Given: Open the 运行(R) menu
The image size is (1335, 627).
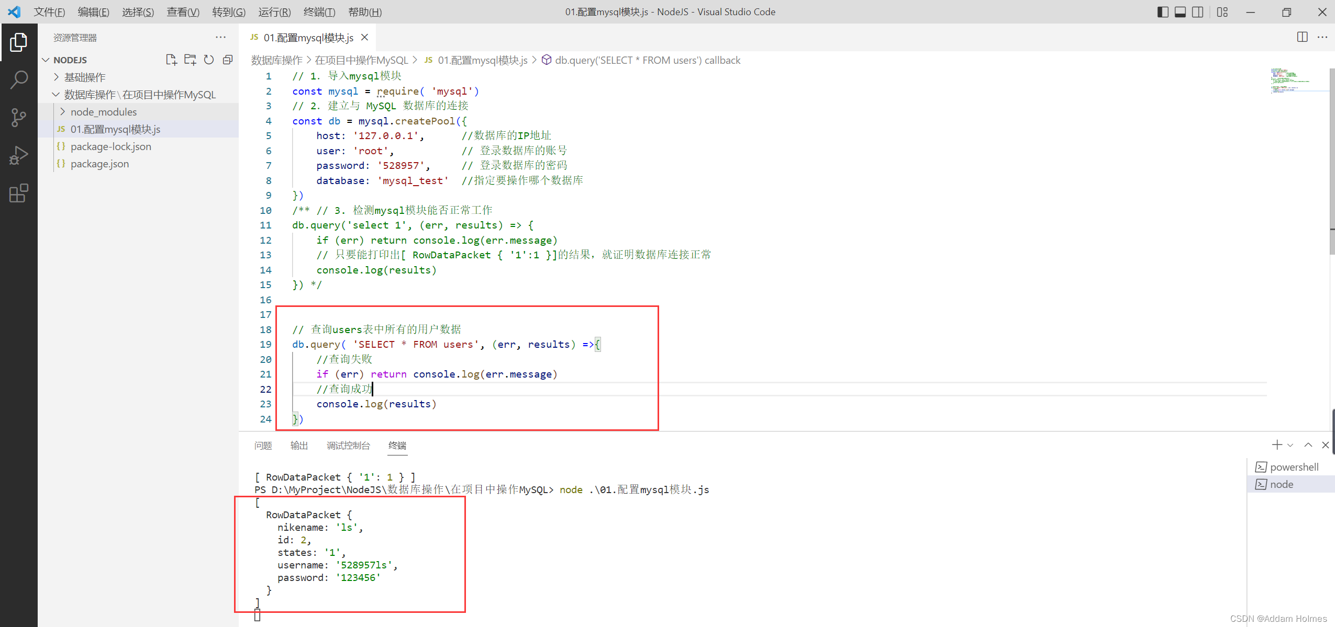Looking at the screenshot, I should coord(274,12).
